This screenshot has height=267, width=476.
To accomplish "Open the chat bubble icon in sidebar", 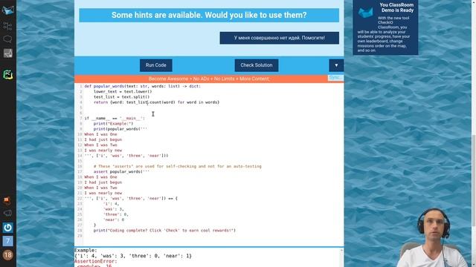I will coord(7,39).
